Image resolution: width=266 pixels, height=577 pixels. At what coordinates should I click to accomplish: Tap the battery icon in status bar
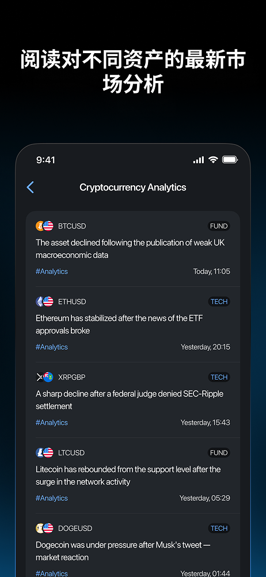pos(230,160)
